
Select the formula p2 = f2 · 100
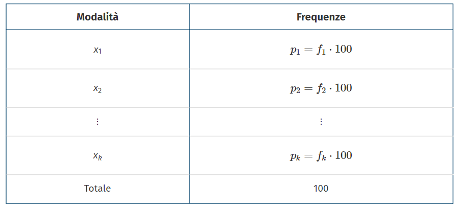coord(321,88)
